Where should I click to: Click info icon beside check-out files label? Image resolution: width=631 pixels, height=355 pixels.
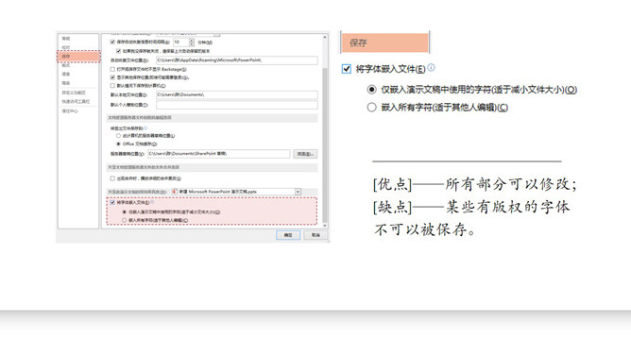point(145,128)
